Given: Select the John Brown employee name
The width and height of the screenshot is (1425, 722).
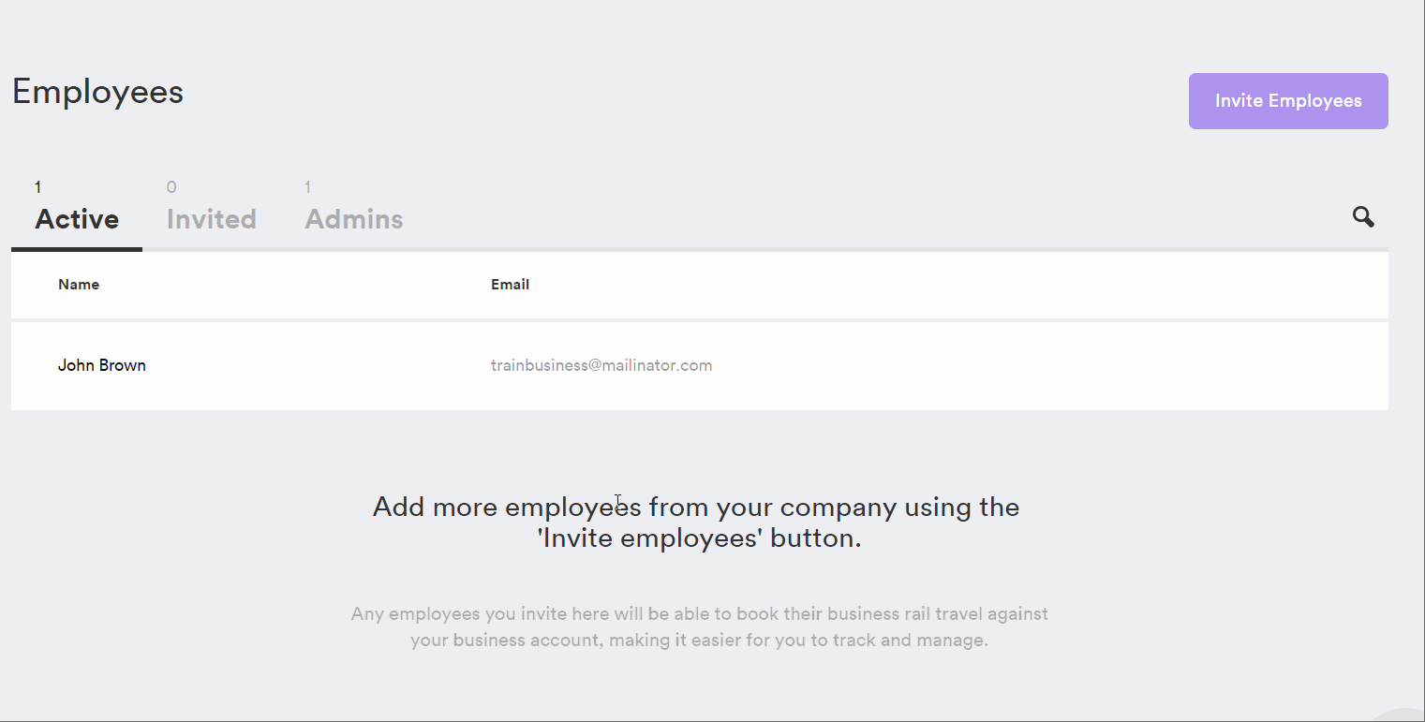Looking at the screenshot, I should pos(102,365).
